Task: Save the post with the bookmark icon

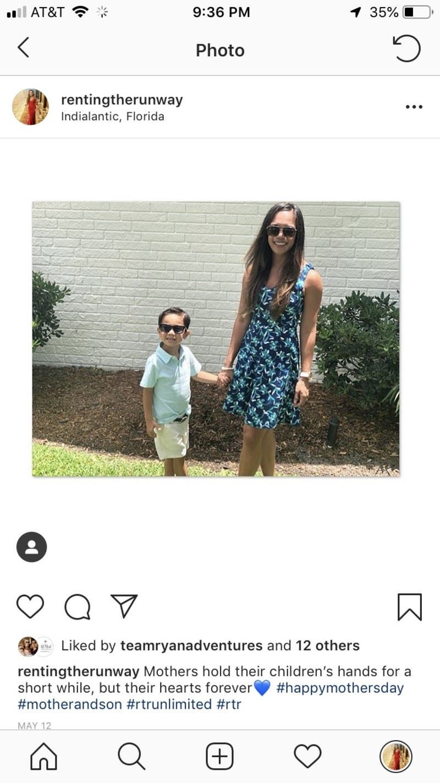Action: pos(409,607)
